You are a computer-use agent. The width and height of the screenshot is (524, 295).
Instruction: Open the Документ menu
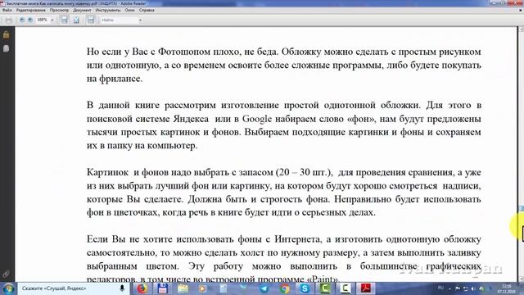(x=82, y=10)
